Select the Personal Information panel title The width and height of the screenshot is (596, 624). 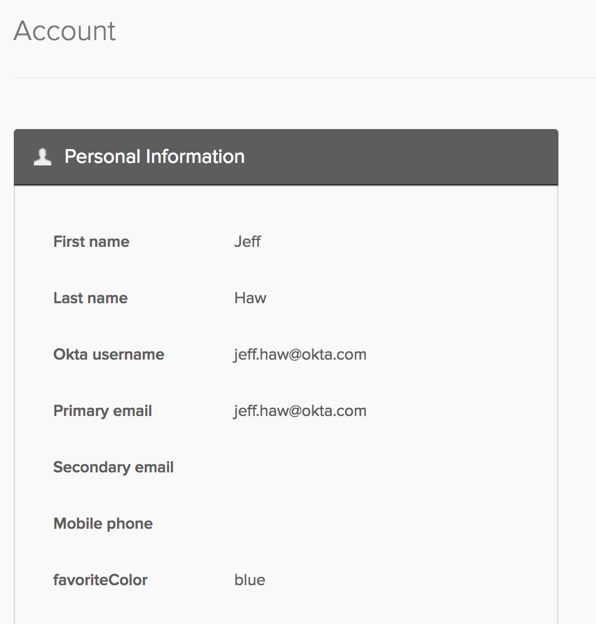(x=154, y=157)
